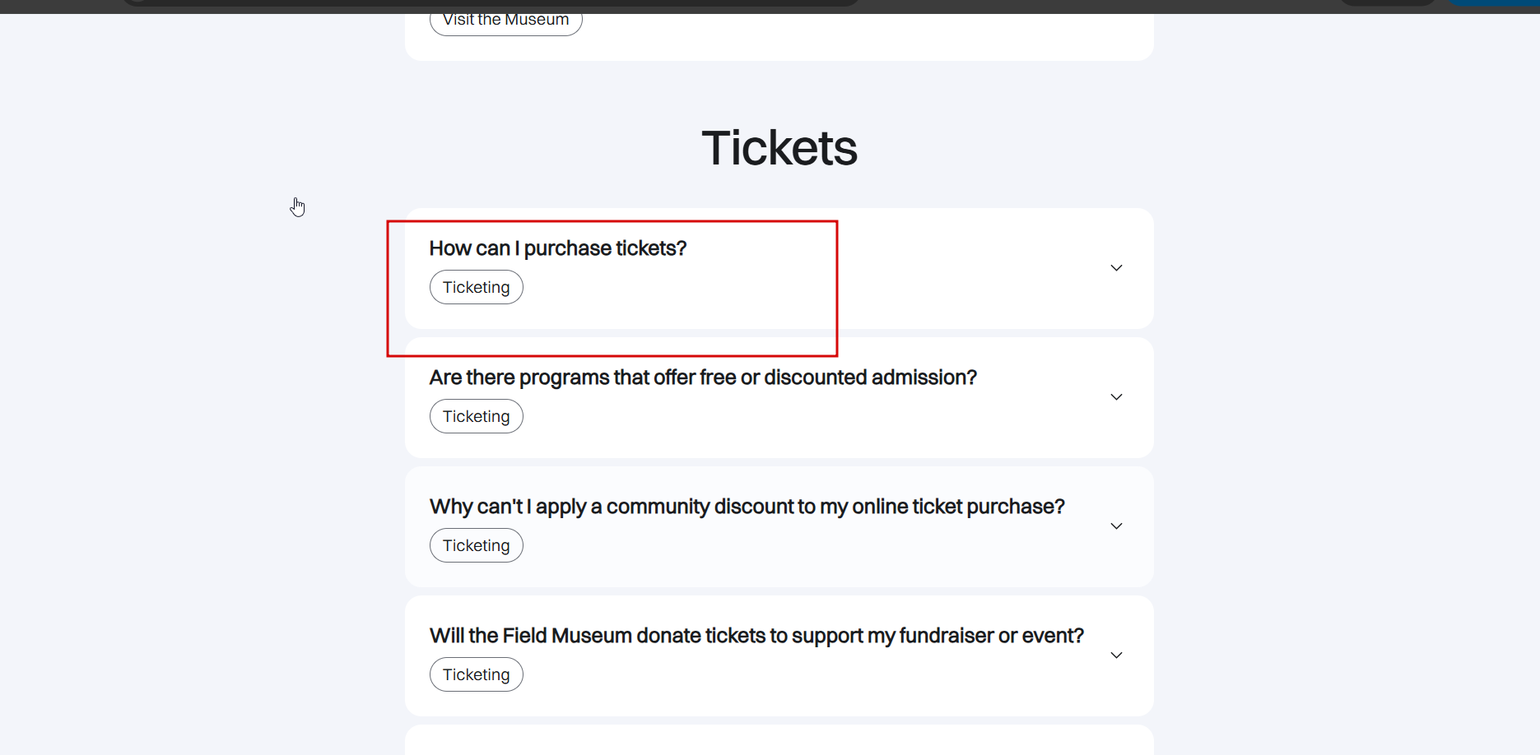The height and width of the screenshot is (755, 1540).
Task: Expand the 'How can I purchase tickets?' chevron
Action: tap(1116, 268)
